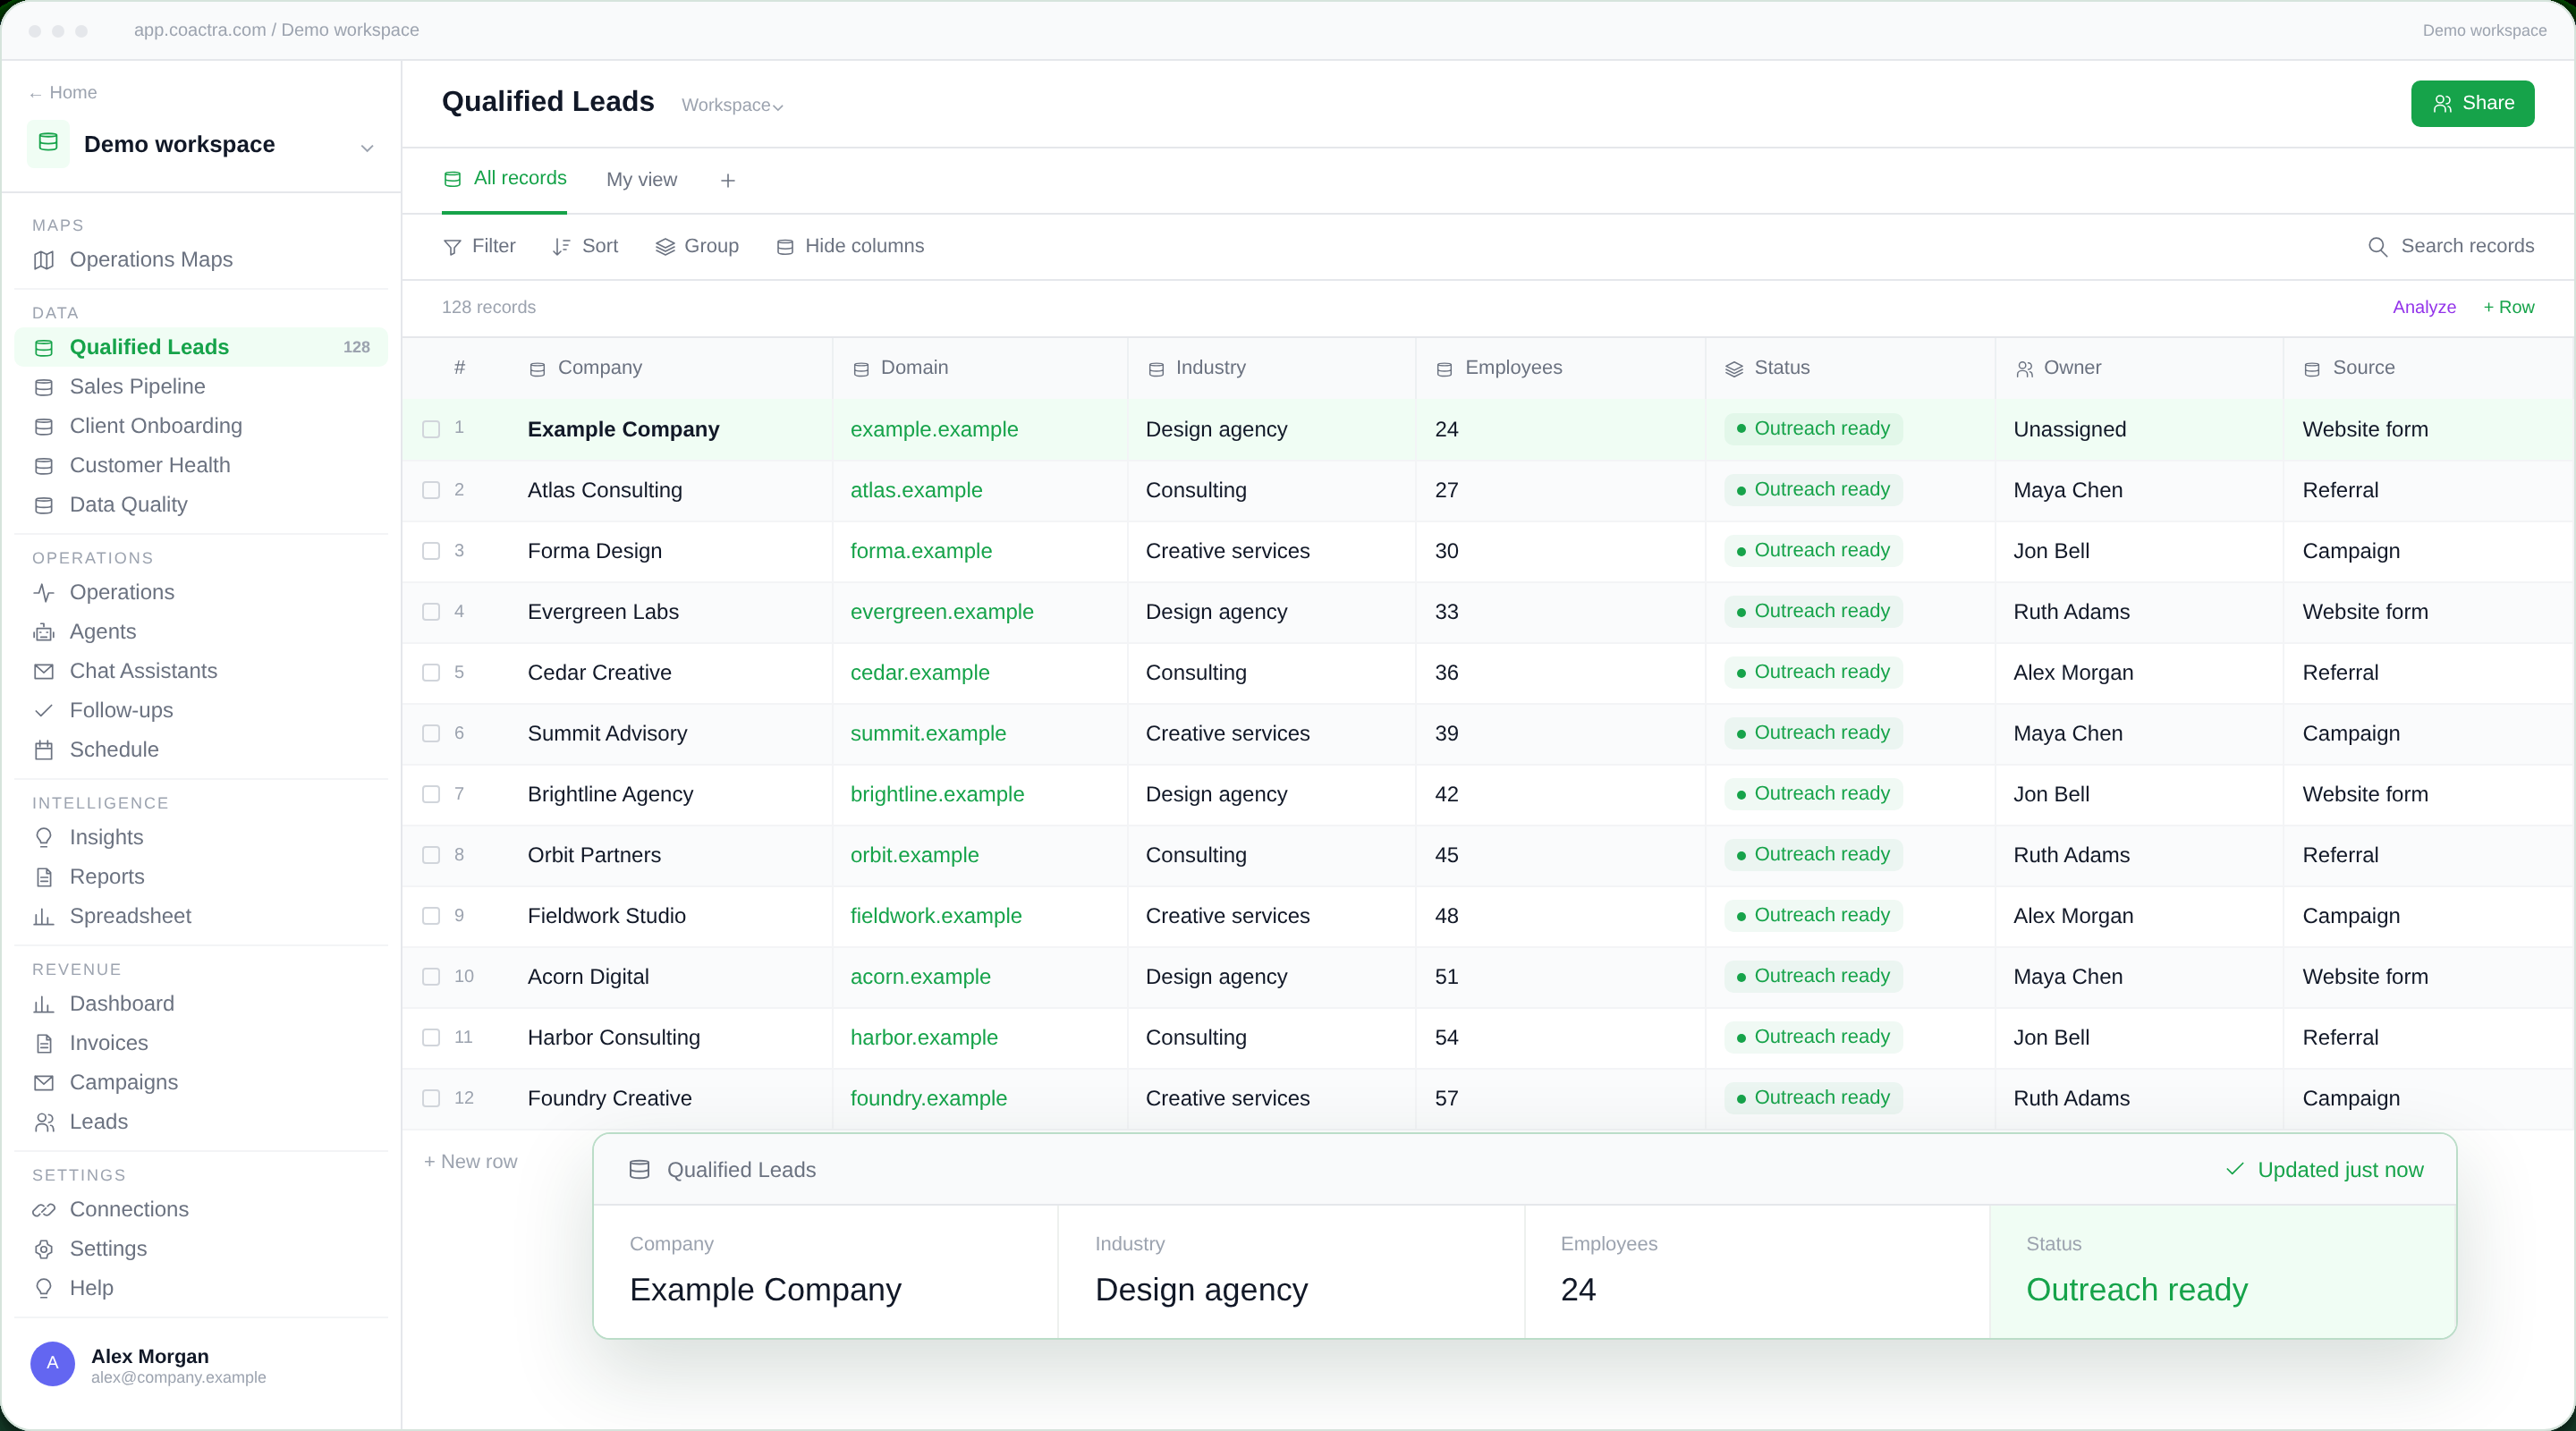Viewport: 2576px width, 1431px height.
Task: Open the Workspace dropdown beside the title
Action: [732, 105]
